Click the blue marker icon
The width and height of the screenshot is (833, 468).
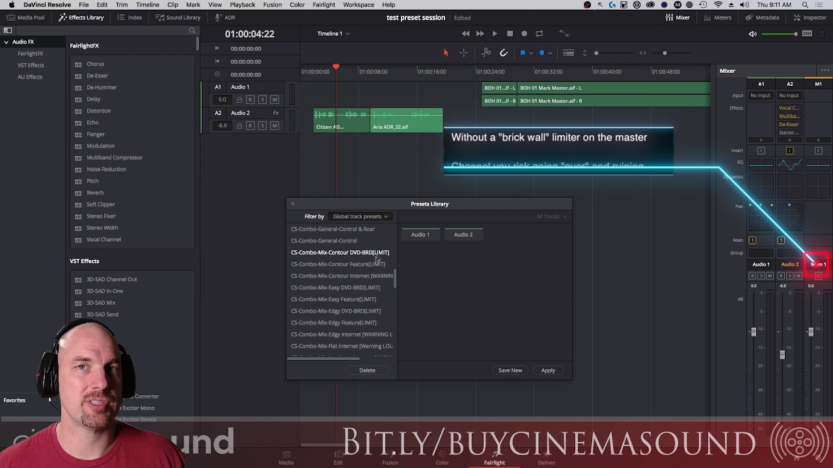pyautogui.click(x=541, y=53)
